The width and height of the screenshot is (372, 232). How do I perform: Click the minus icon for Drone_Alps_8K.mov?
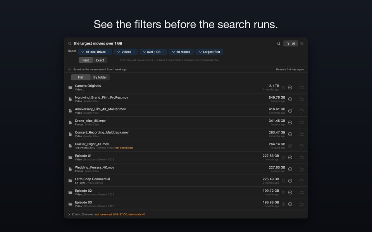coord(290,123)
